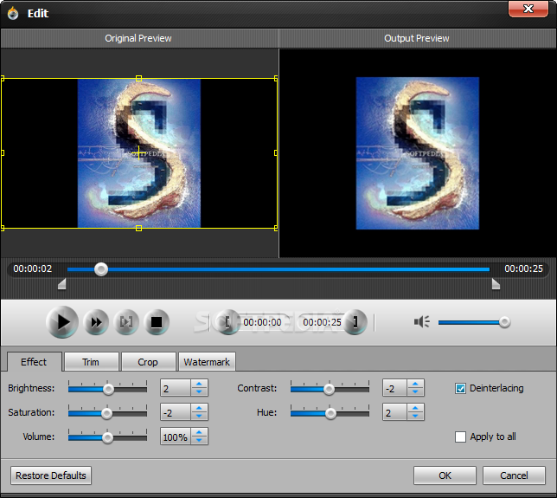Image resolution: width=557 pixels, height=498 pixels.
Task: Increase Saturation with the up arrow
Action: pos(199,408)
